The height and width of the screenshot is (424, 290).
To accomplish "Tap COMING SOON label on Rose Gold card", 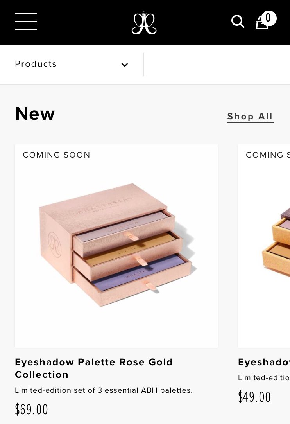I will pyautogui.click(x=57, y=155).
